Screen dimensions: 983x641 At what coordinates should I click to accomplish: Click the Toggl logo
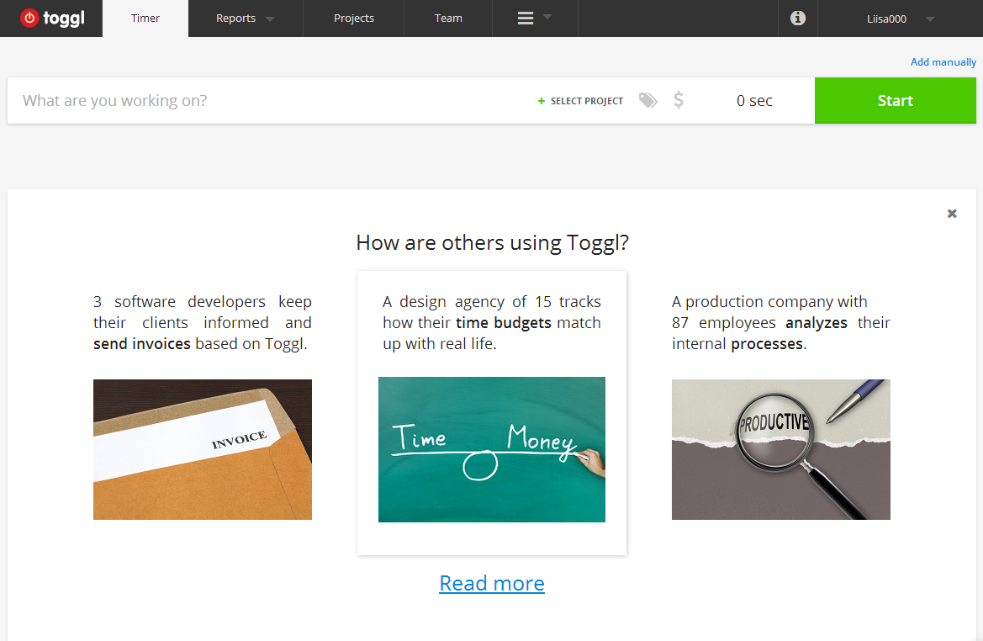click(x=52, y=19)
